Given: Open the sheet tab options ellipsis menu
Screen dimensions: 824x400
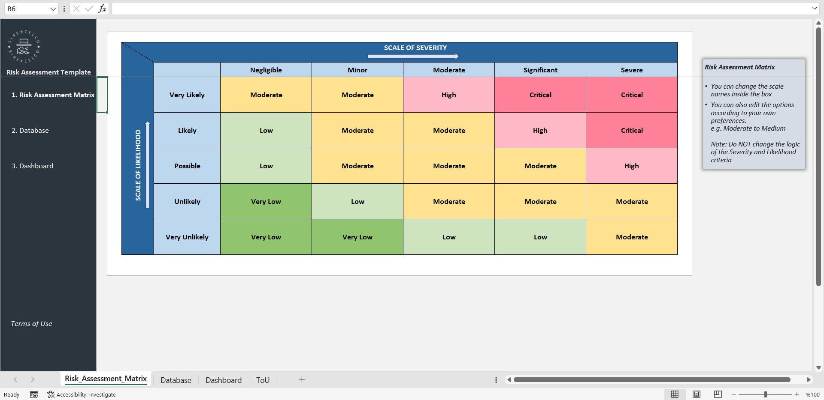Looking at the screenshot, I should (496, 379).
